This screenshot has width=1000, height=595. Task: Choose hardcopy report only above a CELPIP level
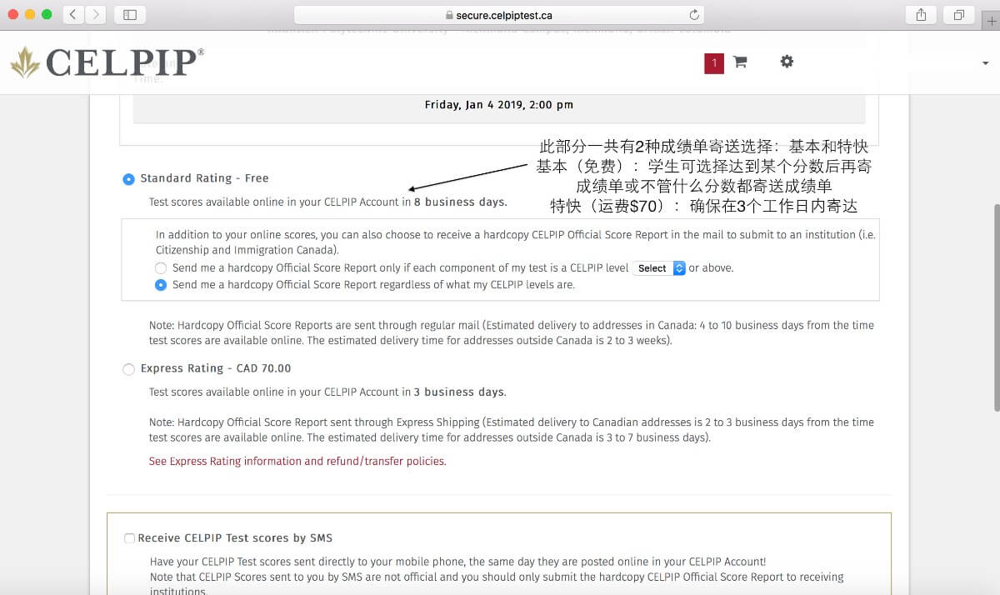tap(161, 268)
